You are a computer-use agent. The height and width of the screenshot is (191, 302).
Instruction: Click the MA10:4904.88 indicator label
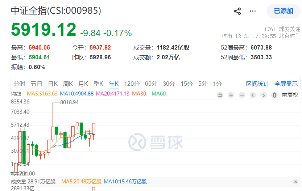coord(76,94)
